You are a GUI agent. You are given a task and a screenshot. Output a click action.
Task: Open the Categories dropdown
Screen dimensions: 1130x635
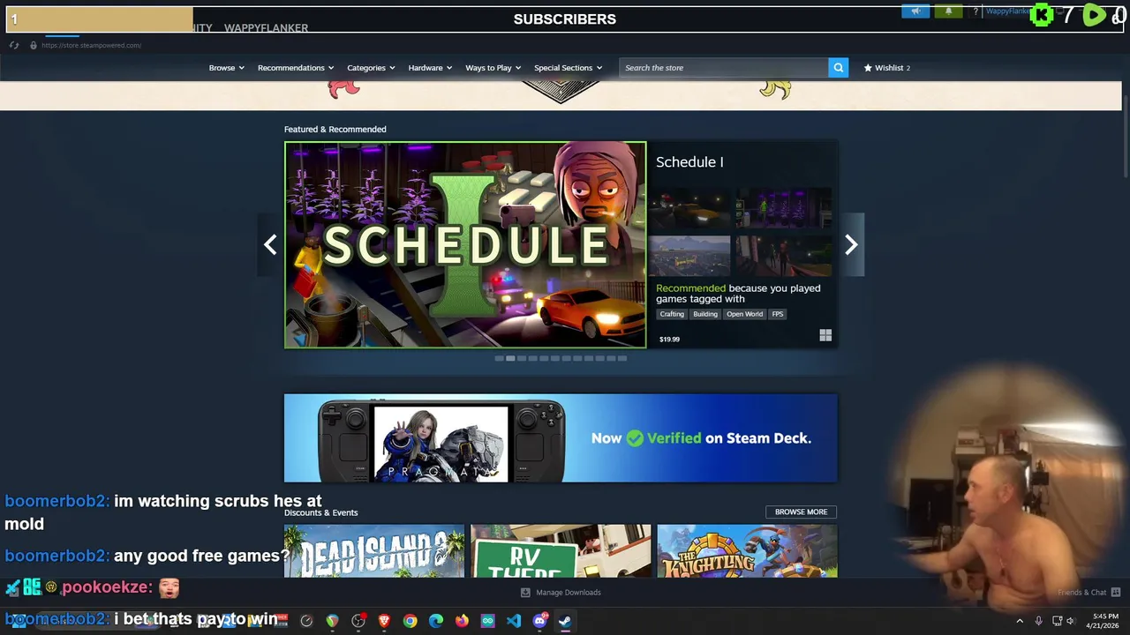[371, 67]
